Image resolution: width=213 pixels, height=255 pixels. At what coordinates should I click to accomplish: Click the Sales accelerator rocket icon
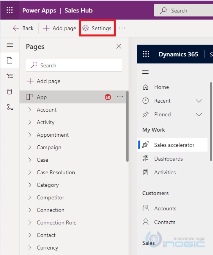[145, 145]
